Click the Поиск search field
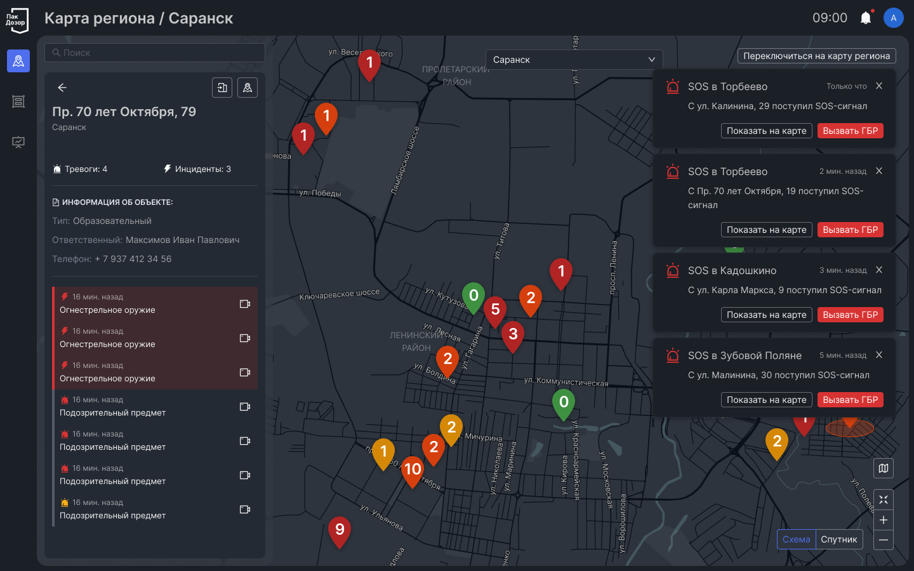This screenshot has width=914, height=571. coord(155,53)
